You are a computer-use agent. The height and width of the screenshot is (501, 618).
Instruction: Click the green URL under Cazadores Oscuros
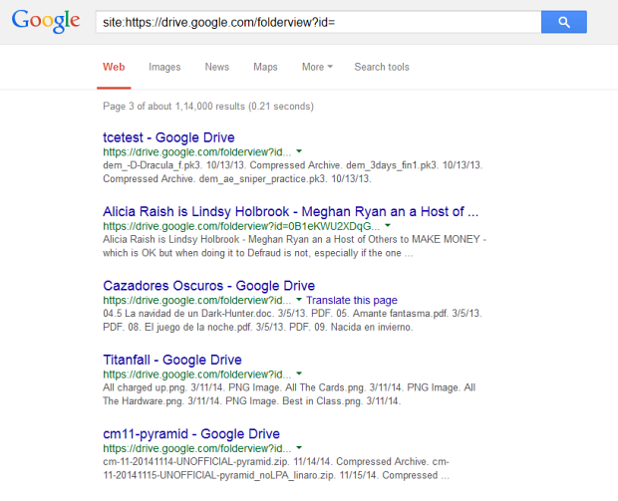point(197,300)
